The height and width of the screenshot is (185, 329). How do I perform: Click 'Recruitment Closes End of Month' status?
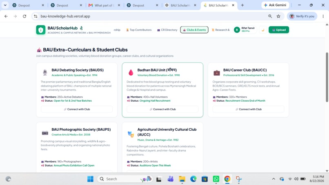[x=245, y=101]
